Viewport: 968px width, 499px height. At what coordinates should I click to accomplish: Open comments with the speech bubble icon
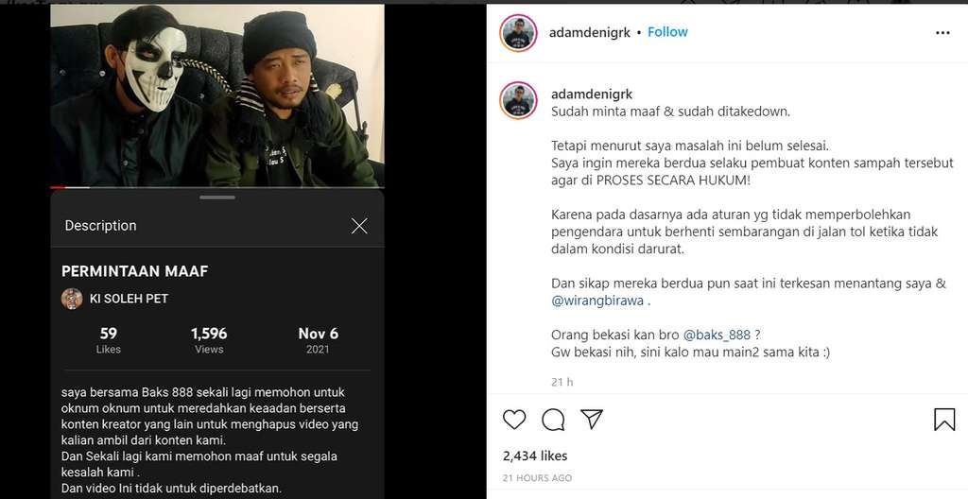click(553, 420)
